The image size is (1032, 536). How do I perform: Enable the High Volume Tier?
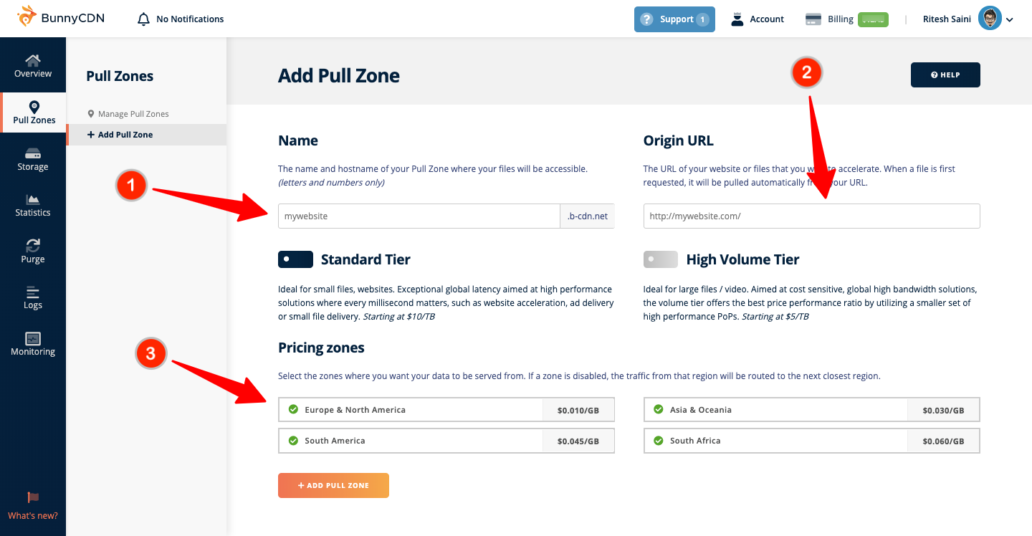pos(660,259)
